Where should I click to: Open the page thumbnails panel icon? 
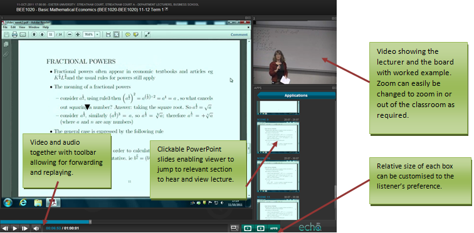click(x=6, y=44)
